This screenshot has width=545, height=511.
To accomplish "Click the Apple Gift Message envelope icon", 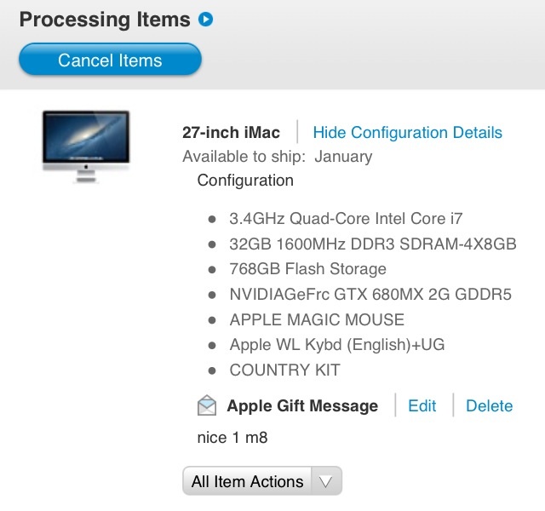I will [x=207, y=405].
